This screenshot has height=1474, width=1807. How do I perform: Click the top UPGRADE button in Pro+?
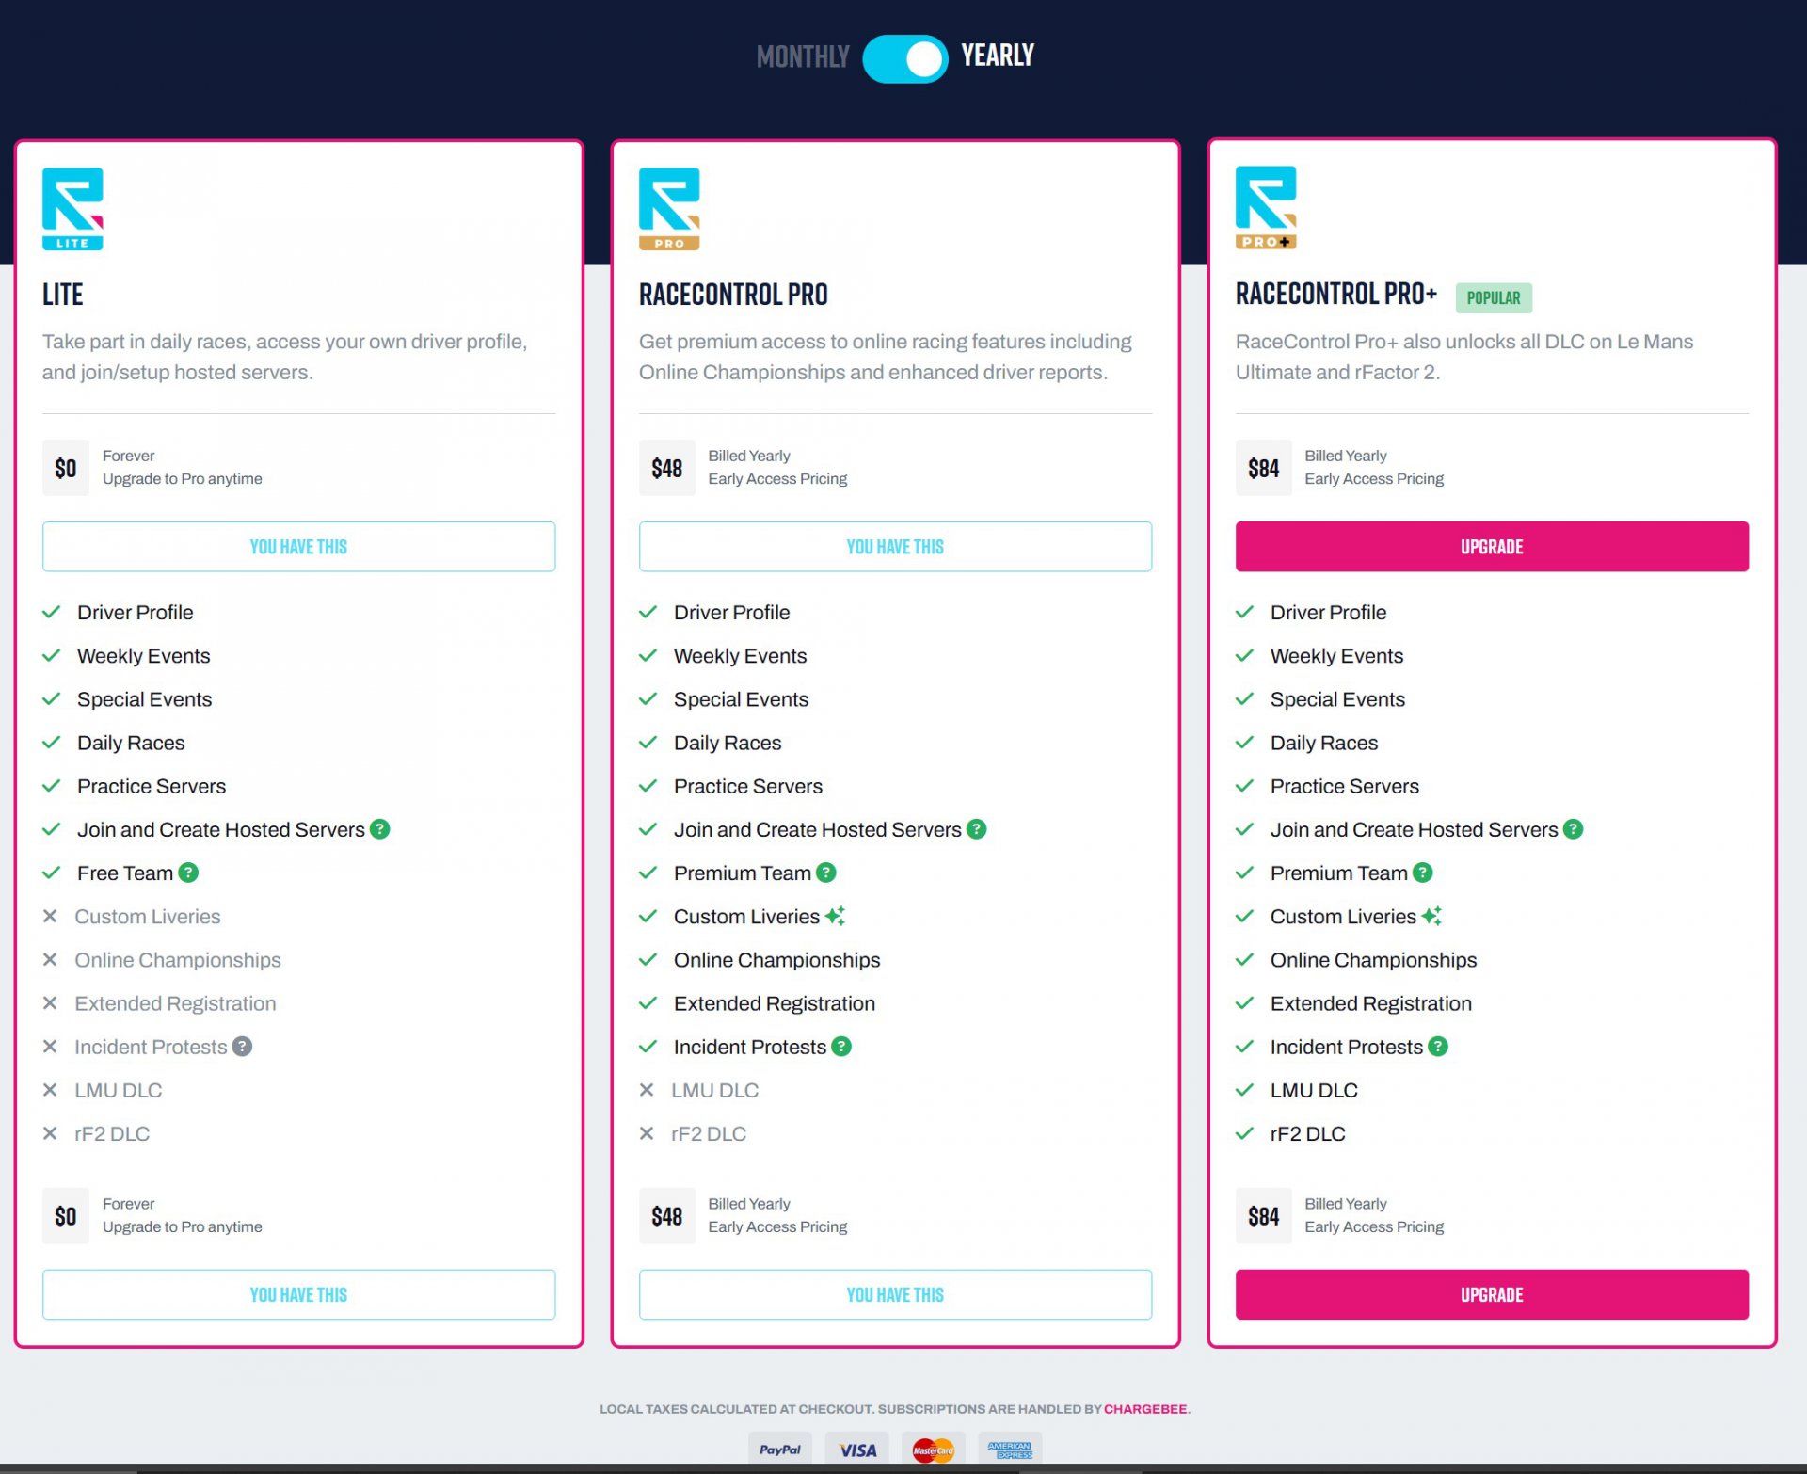point(1492,547)
